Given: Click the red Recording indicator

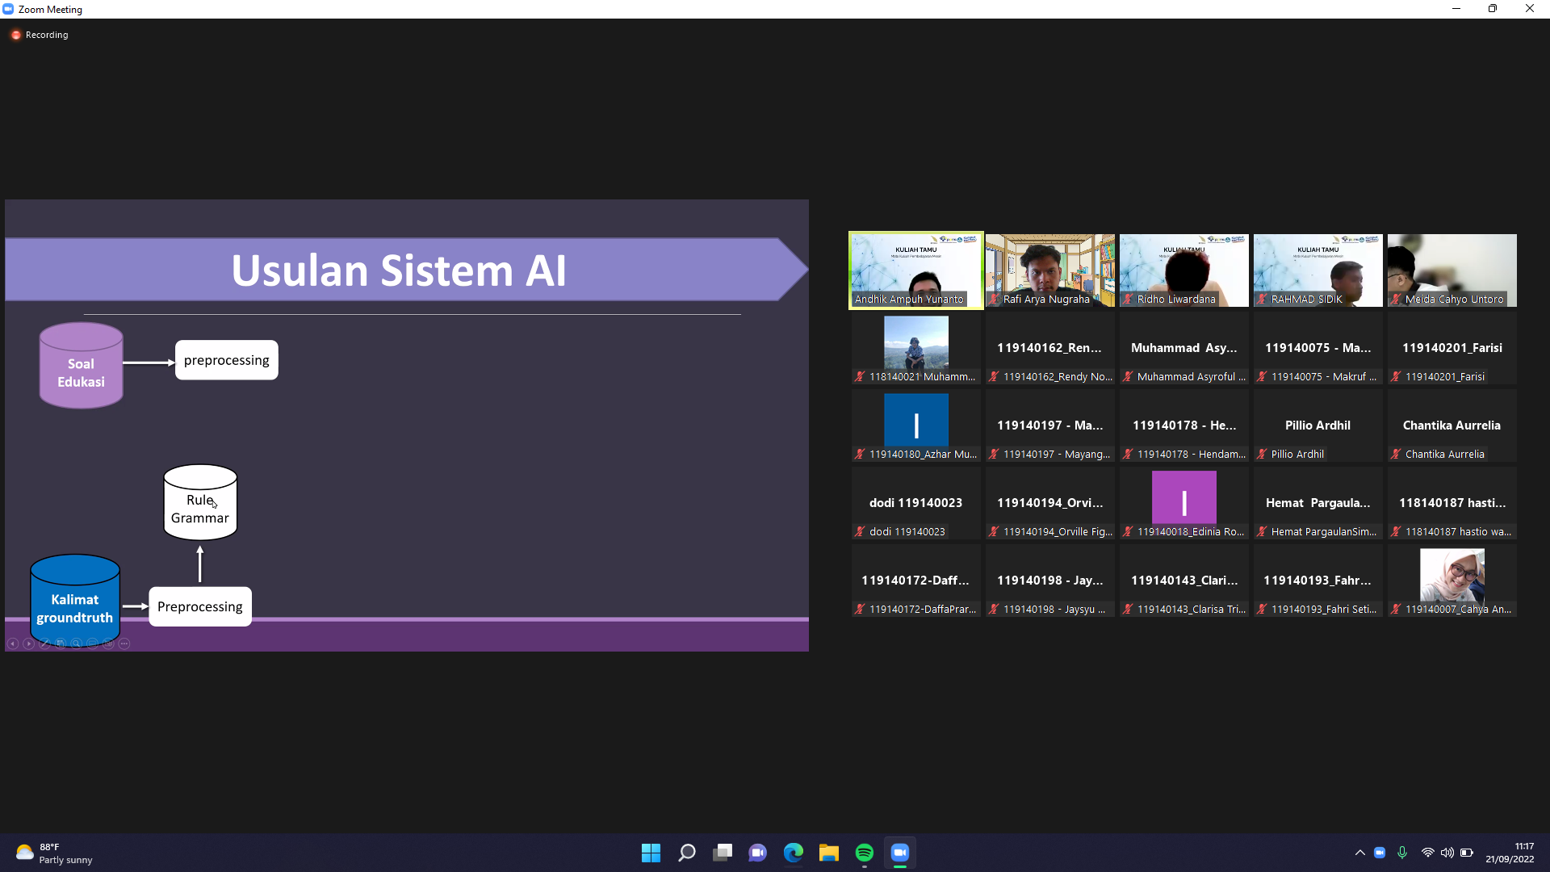Looking at the screenshot, I should pyautogui.click(x=16, y=35).
